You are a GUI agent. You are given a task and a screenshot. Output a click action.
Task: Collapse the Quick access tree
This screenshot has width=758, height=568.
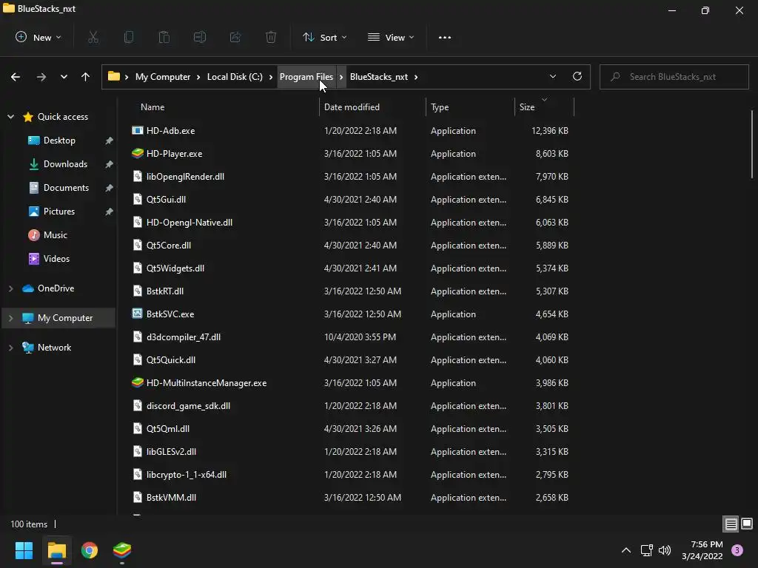[10, 116]
